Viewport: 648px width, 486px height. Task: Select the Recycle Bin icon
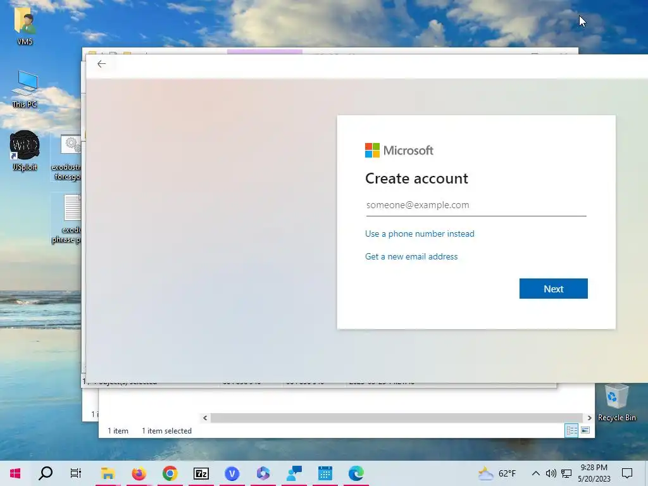coord(616,402)
